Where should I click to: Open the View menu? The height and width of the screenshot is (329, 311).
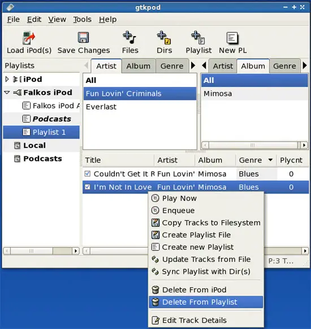pos(57,20)
